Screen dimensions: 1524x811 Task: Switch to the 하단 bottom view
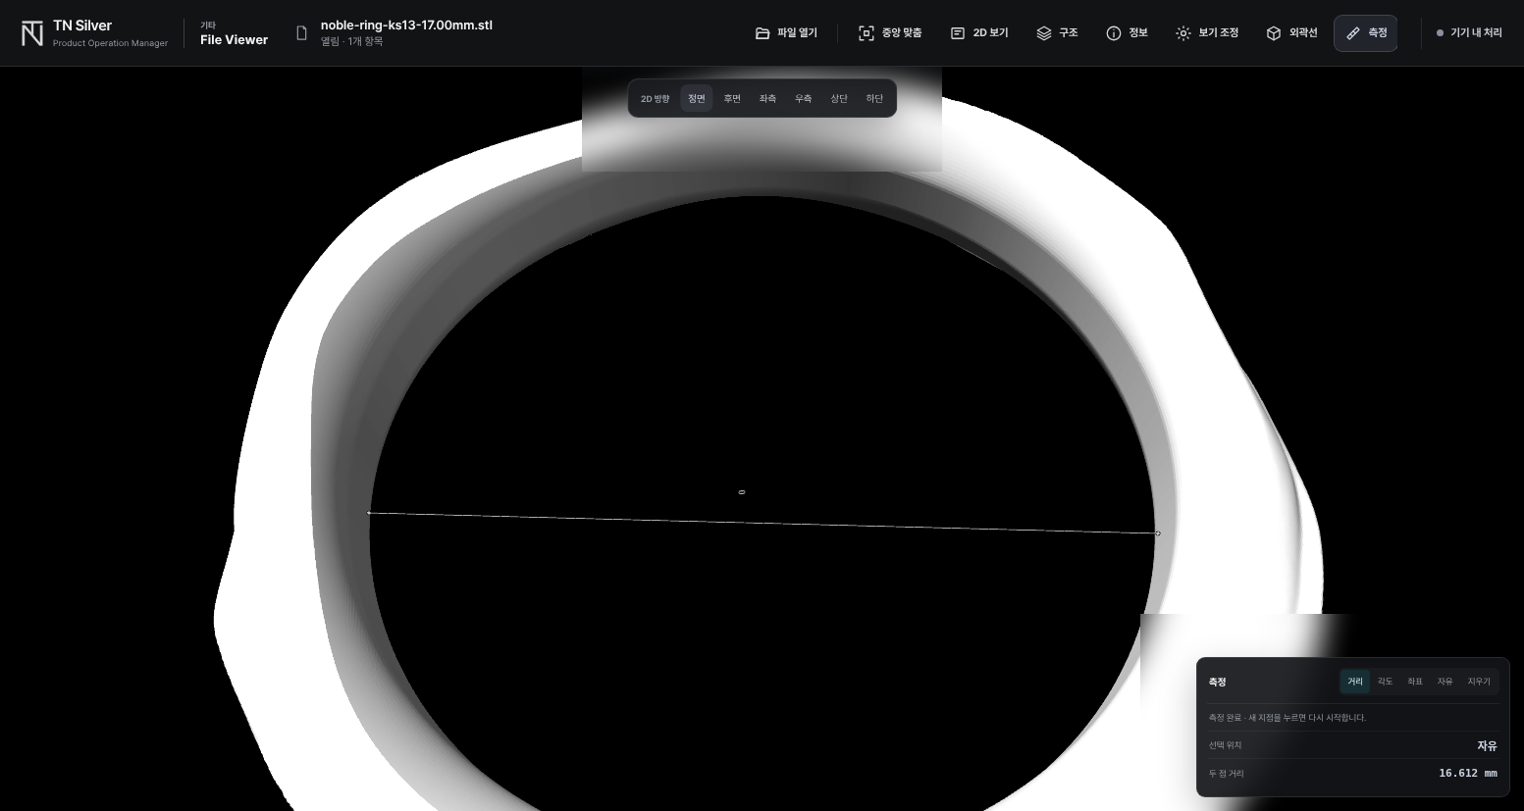pos(874,98)
